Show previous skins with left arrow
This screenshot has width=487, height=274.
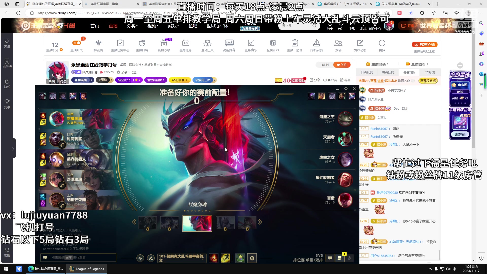click(134, 222)
